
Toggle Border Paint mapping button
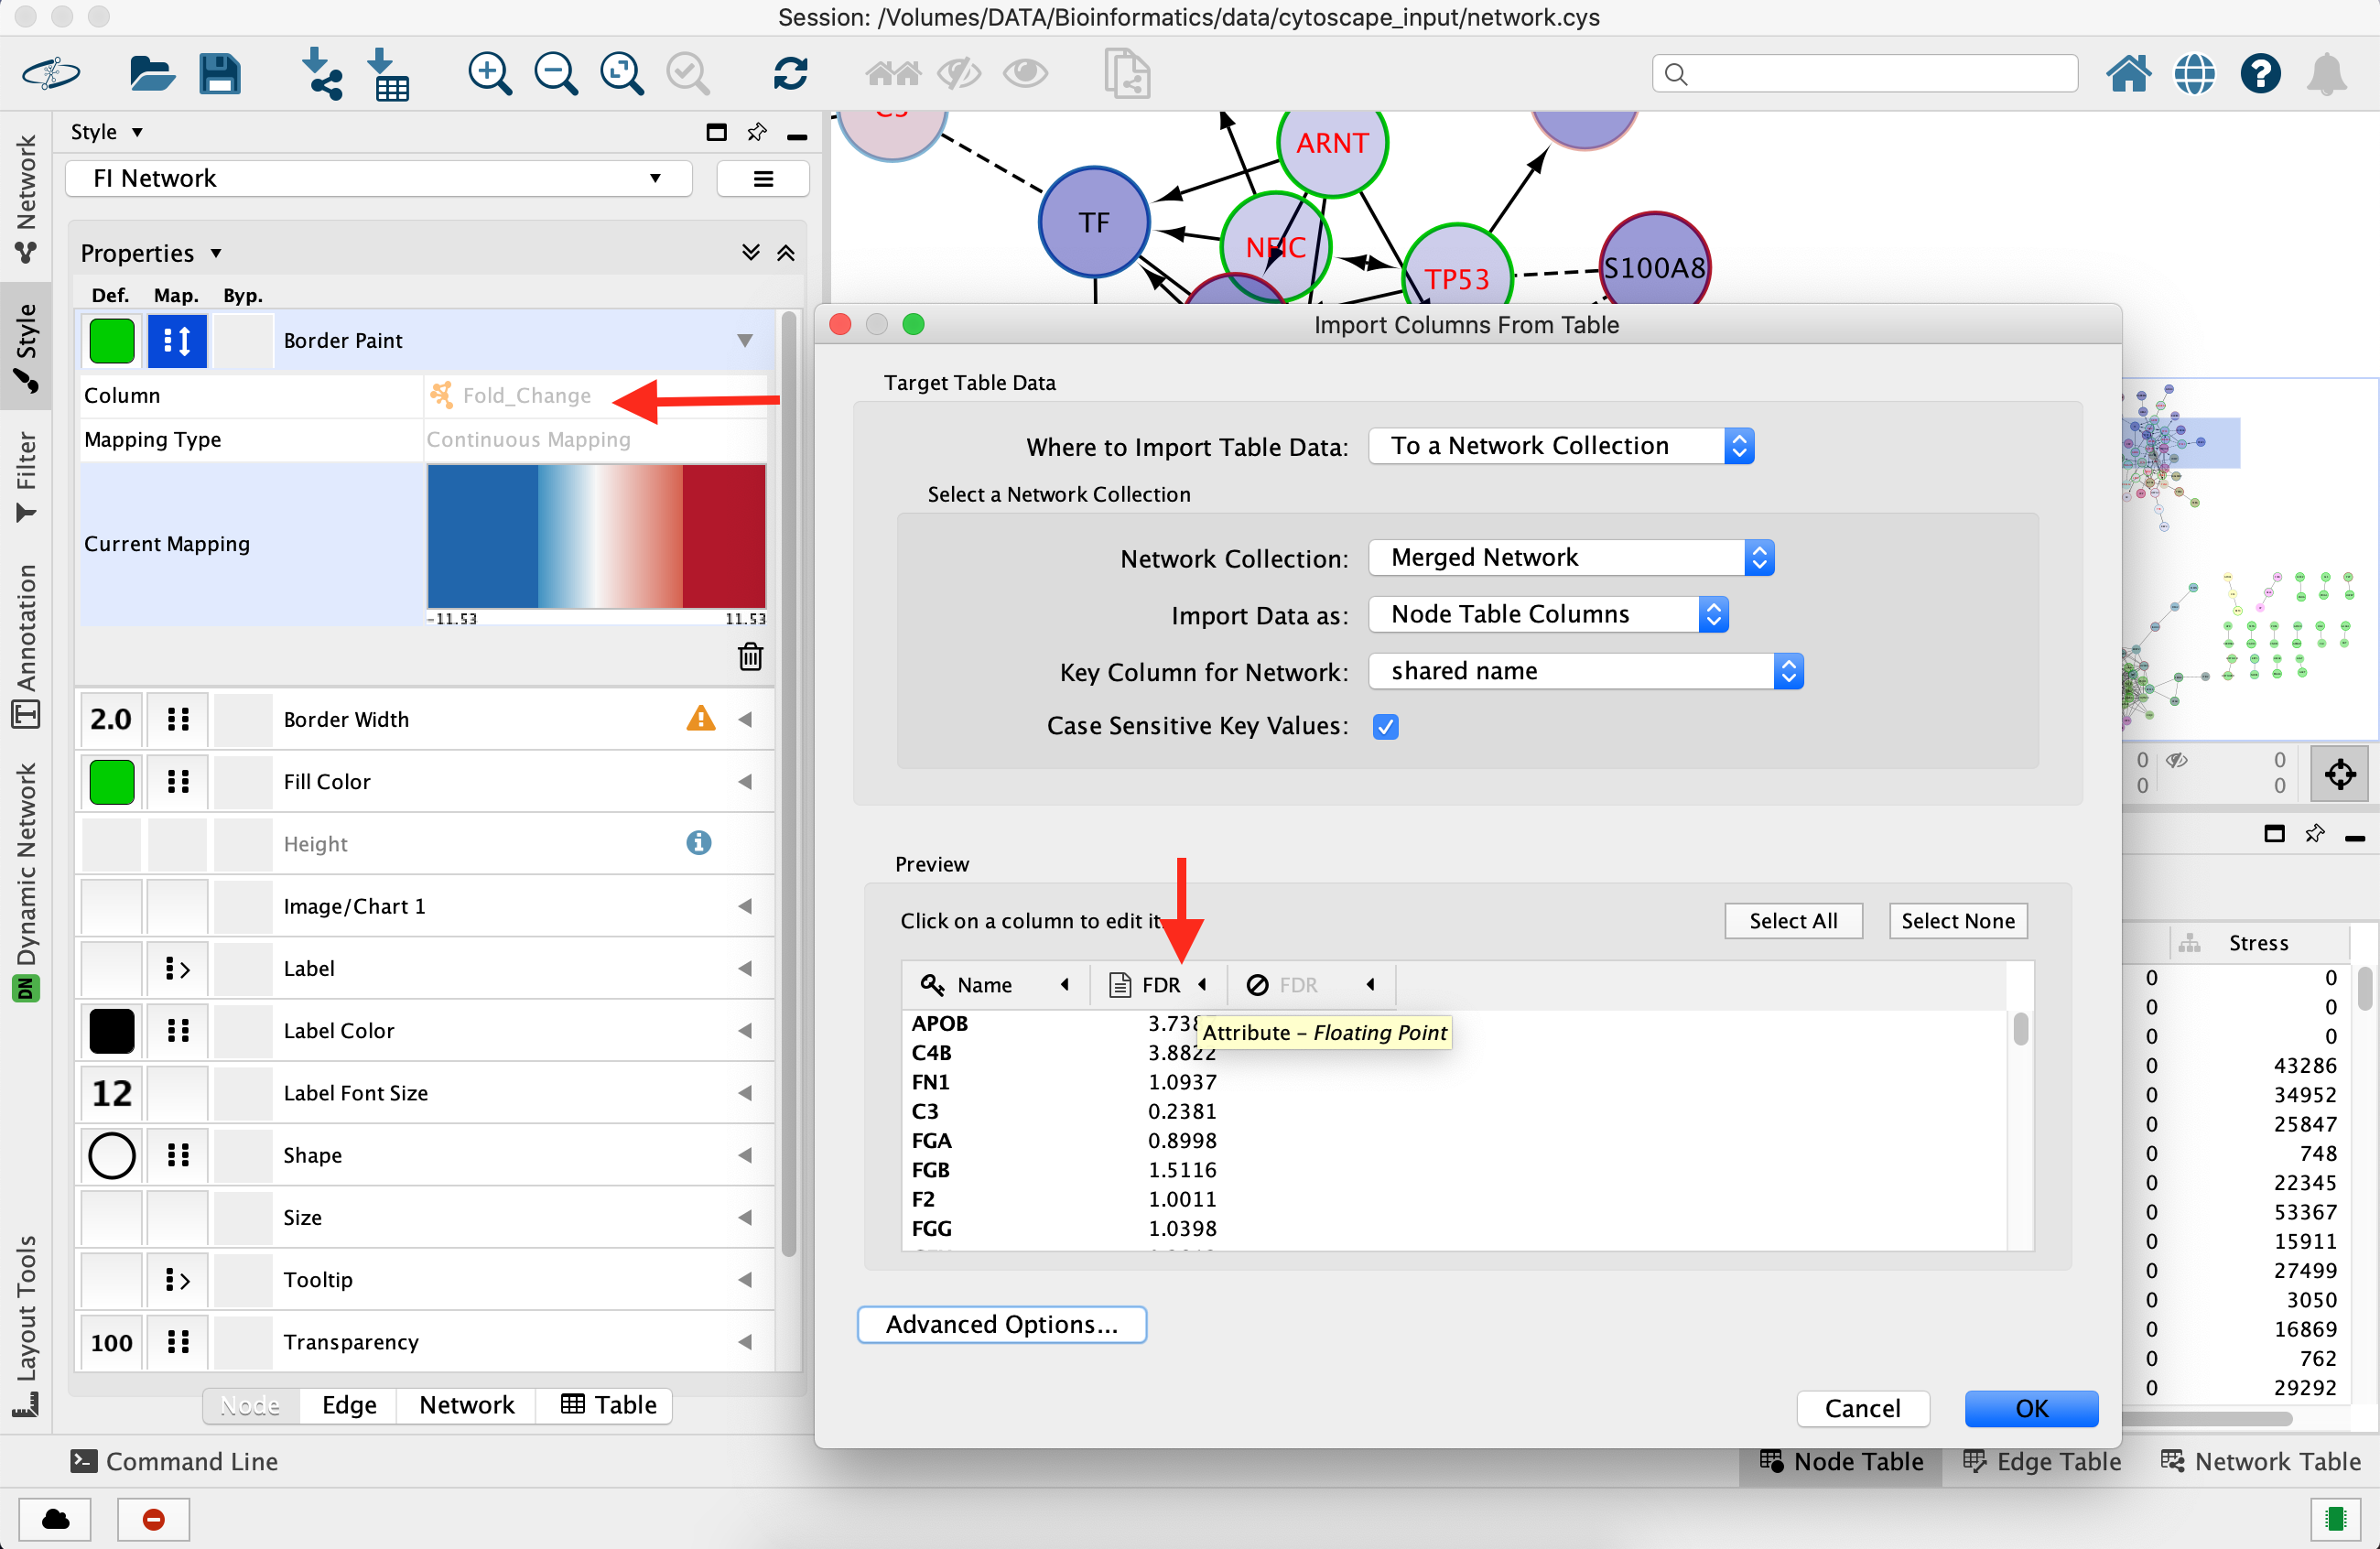pyautogui.click(x=177, y=340)
